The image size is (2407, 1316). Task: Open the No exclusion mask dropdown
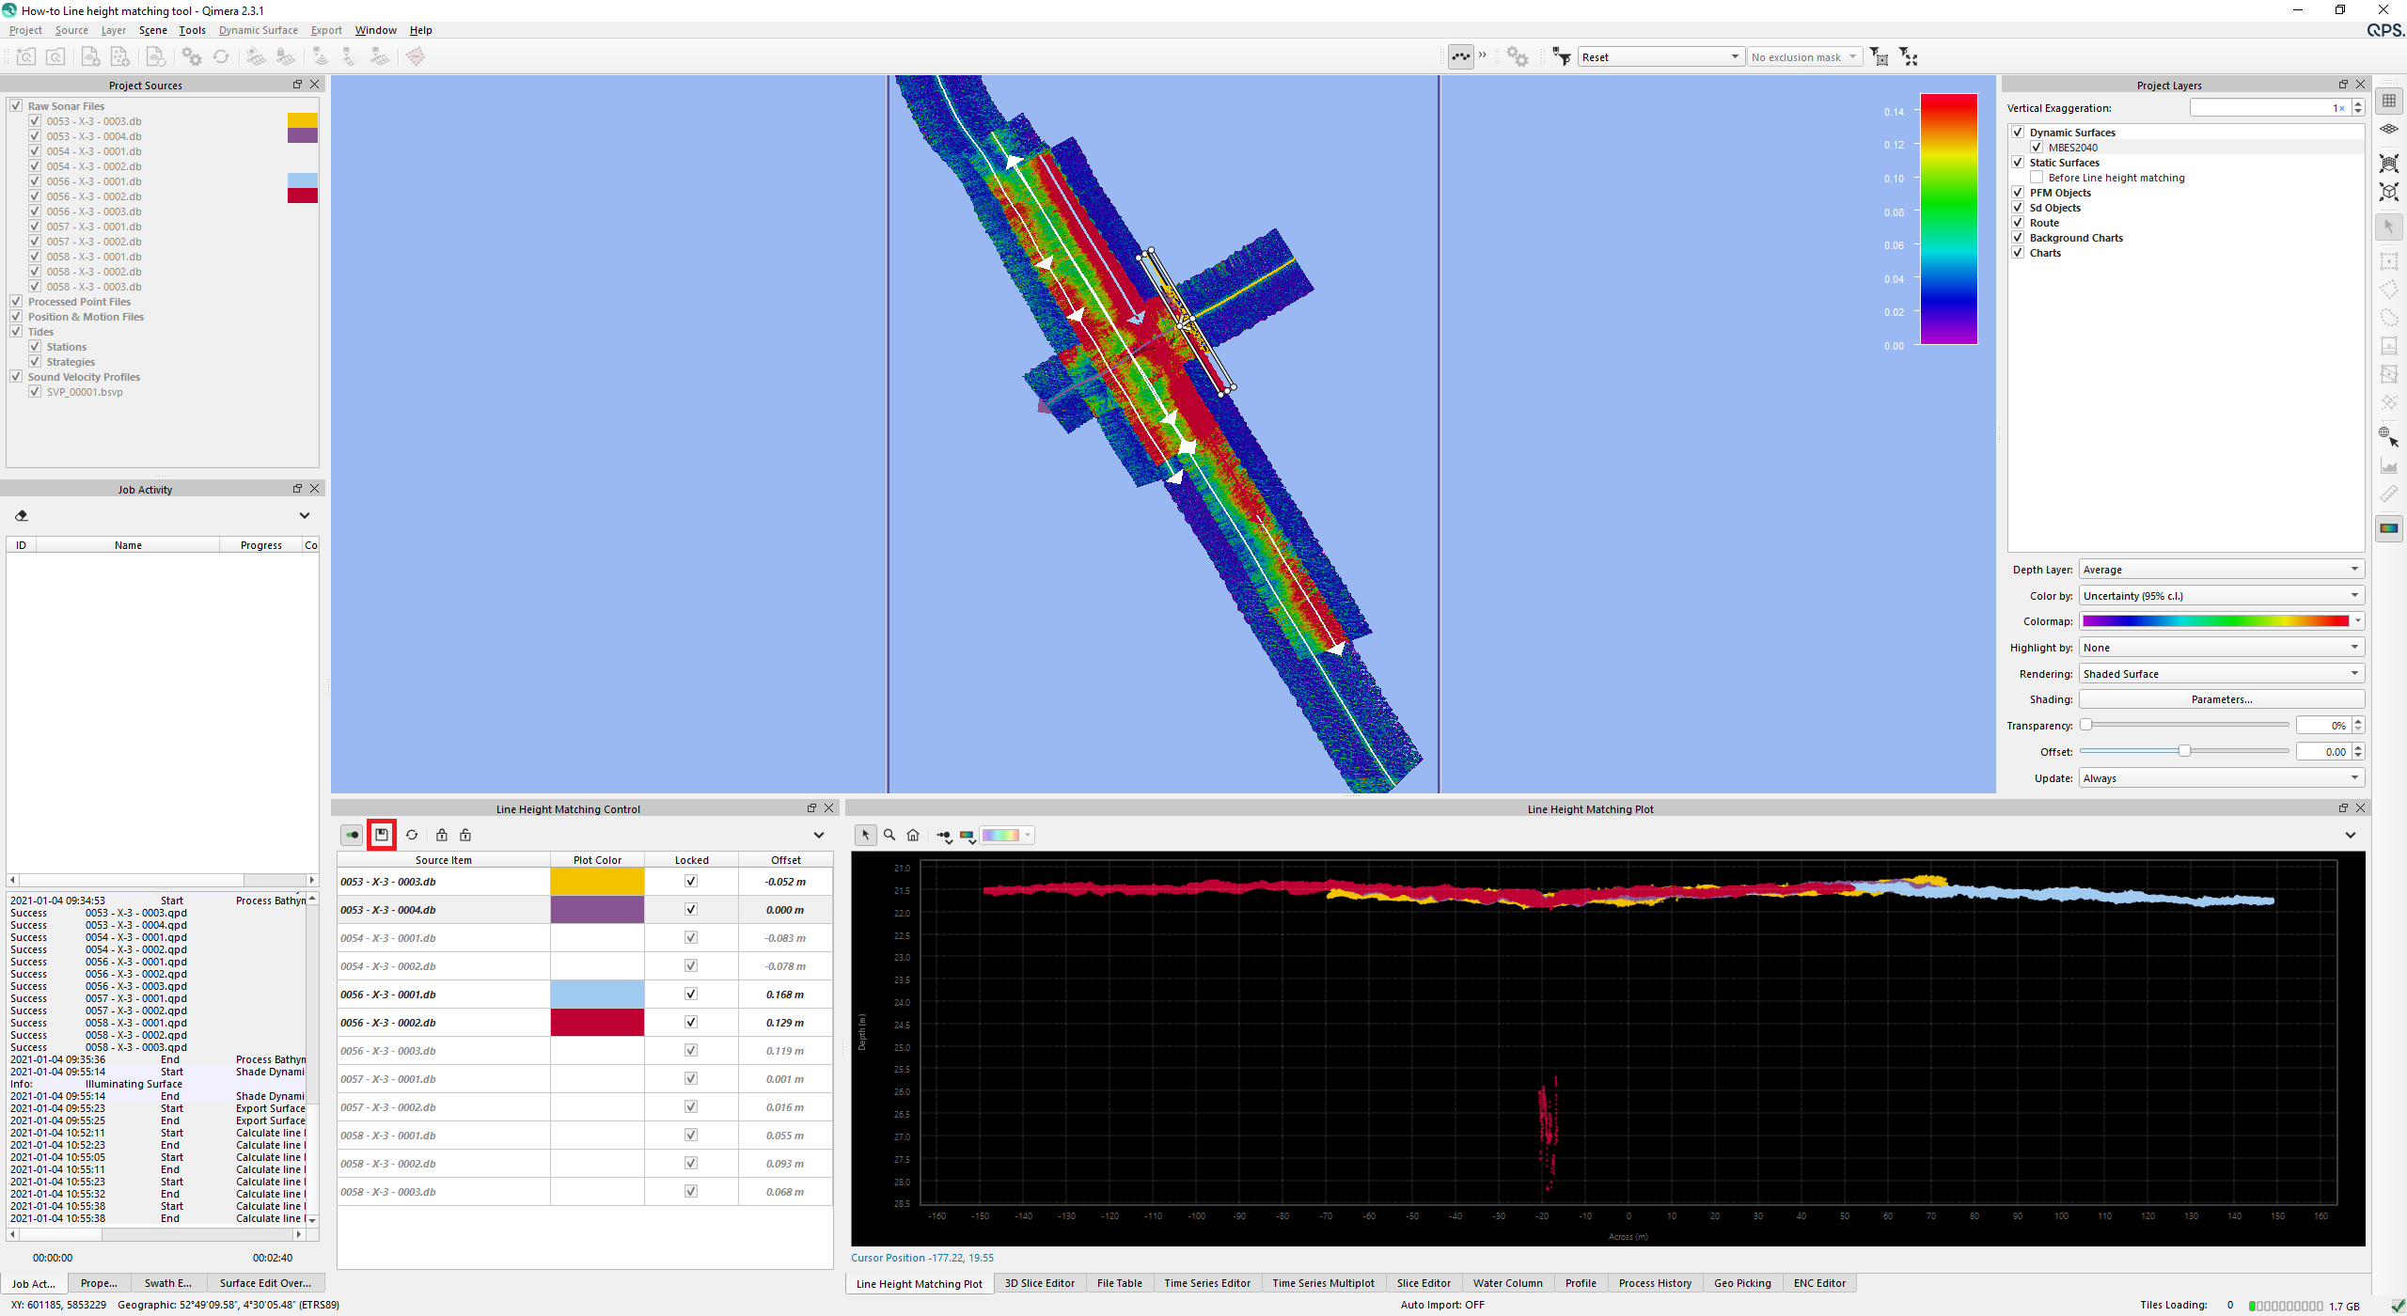[x=1803, y=57]
